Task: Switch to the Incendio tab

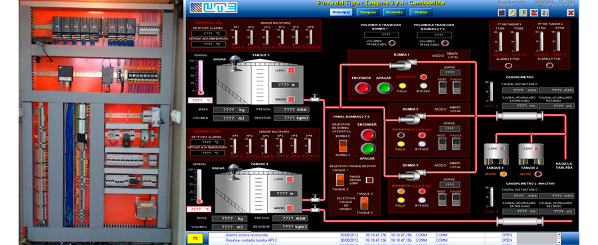Action: pos(393,12)
